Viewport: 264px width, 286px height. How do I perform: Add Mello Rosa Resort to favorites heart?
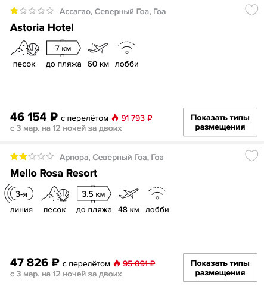(251, 156)
